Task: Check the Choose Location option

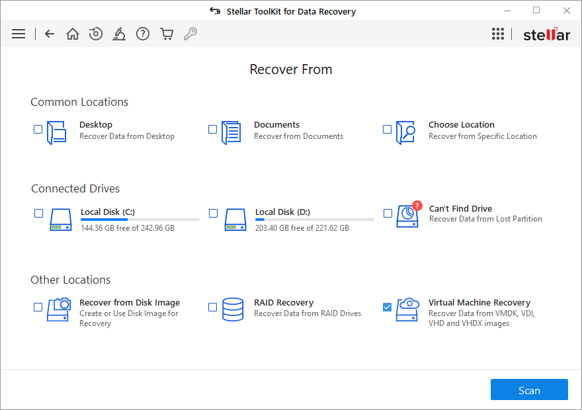Action: point(387,130)
